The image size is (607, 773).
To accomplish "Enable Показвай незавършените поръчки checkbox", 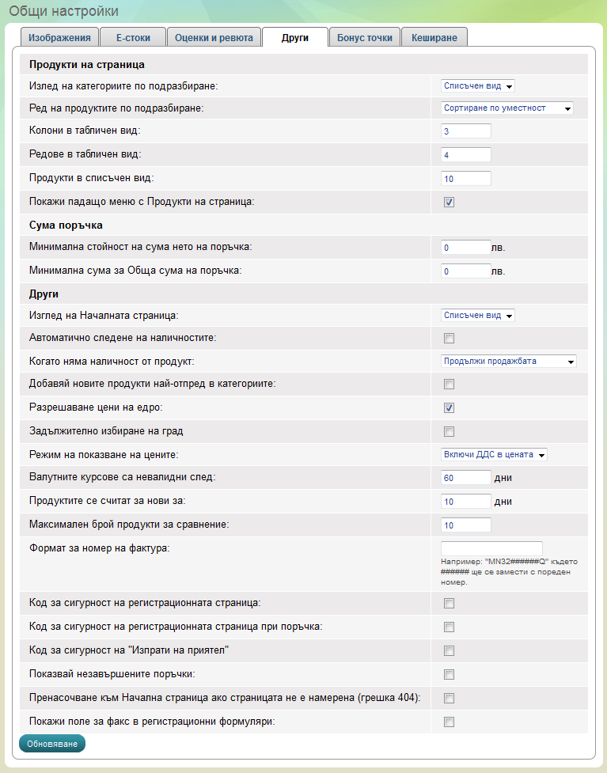I will [x=449, y=675].
